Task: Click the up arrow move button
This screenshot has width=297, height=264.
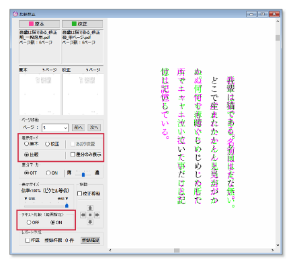Action: pyautogui.click(x=90, y=208)
